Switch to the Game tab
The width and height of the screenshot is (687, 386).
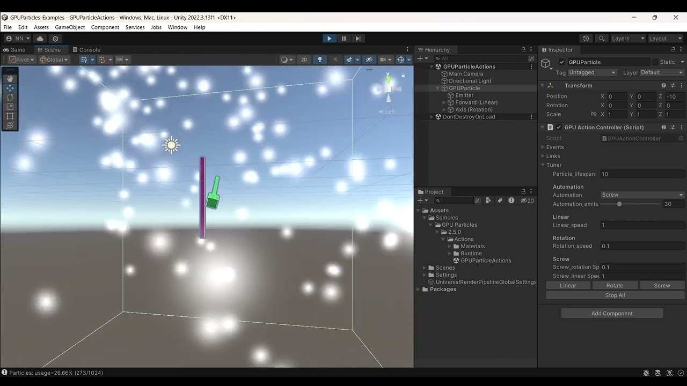(14, 49)
